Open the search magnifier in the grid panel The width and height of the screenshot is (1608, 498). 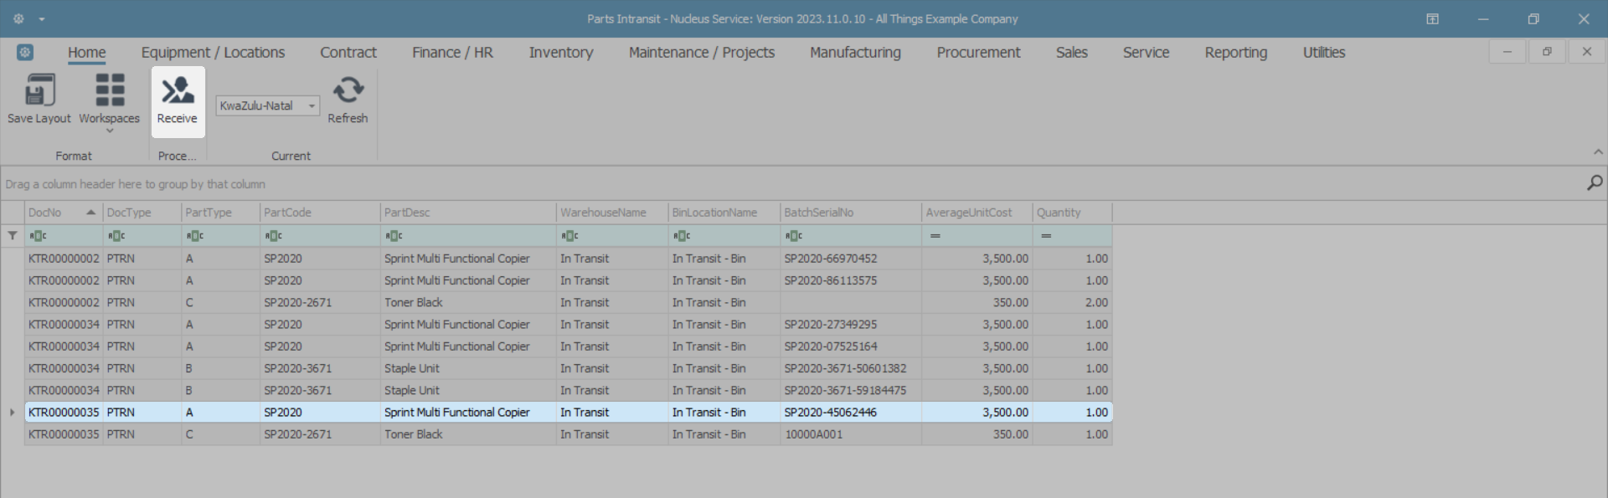[x=1595, y=182]
